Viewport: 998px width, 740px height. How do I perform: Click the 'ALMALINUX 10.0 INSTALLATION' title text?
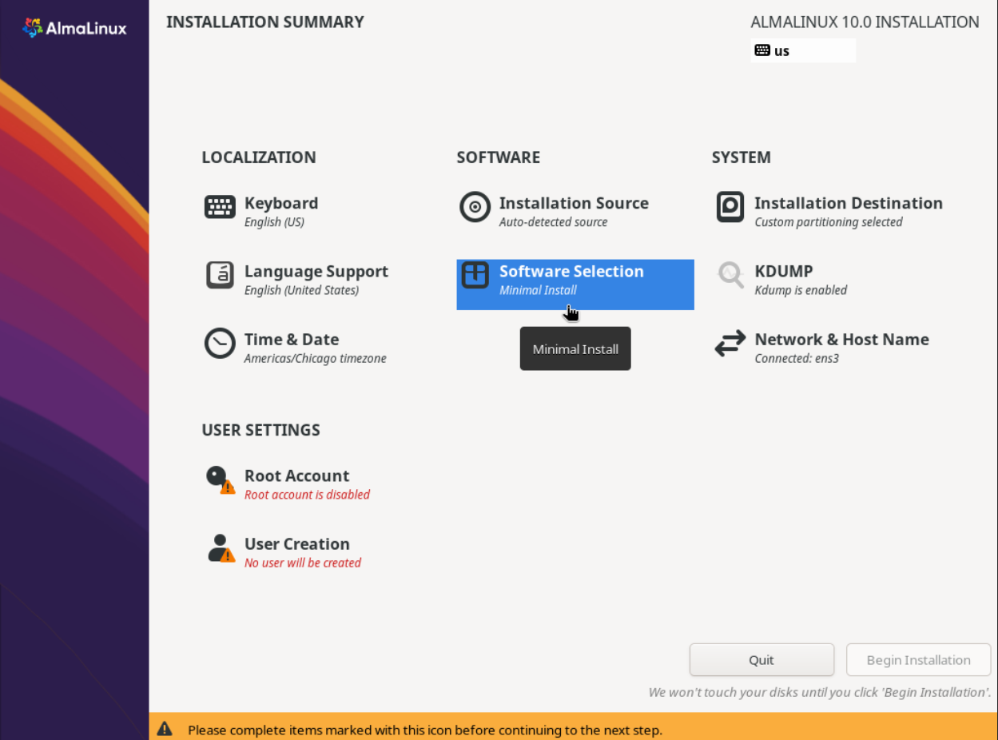(x=865, y=22)
